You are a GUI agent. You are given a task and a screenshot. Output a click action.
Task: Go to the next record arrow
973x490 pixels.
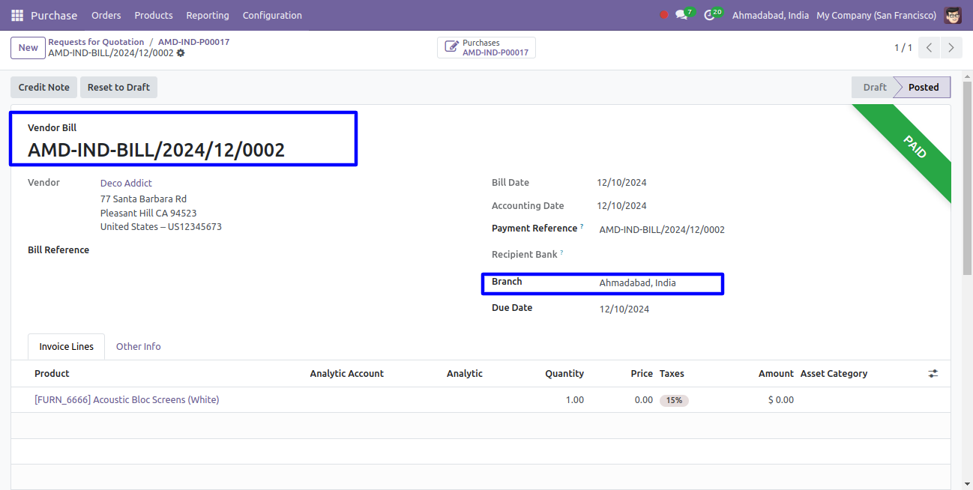tap(951, 48)
